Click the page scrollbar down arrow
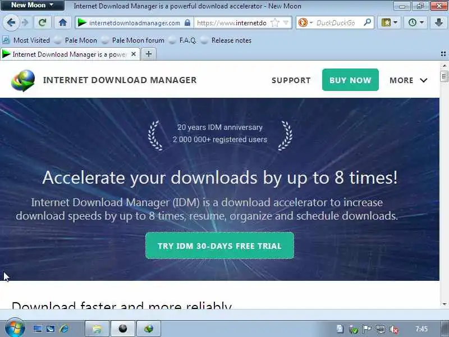This screenshot has height=337, width=449. [445, 304]
